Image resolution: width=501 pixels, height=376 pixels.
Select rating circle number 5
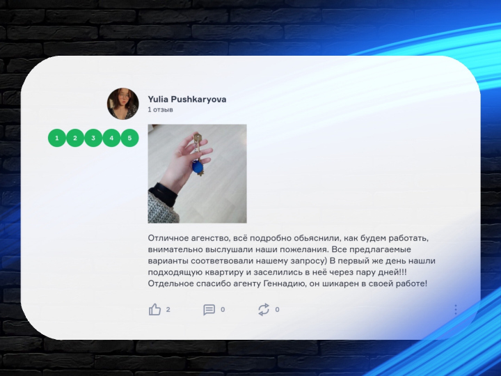[x=129, y=138]
